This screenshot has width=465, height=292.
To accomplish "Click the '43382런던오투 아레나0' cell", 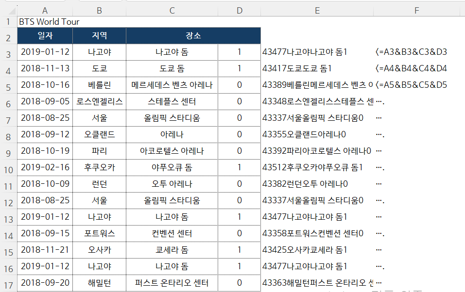I will coord(317,184).
